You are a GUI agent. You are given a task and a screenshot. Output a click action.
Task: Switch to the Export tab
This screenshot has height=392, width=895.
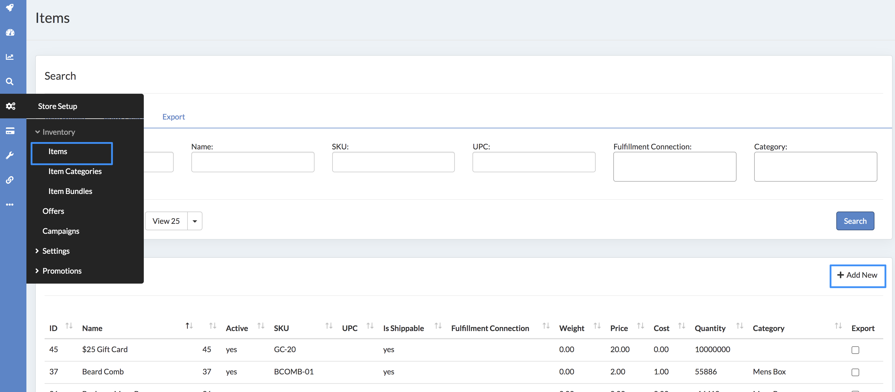(x=173, y=117)
